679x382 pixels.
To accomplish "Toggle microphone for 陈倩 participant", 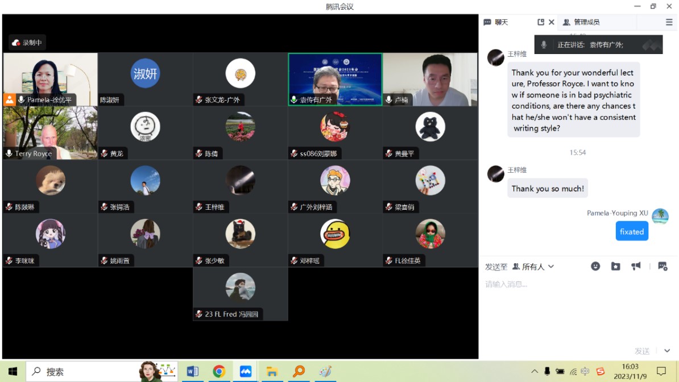I will pyautogui.click(x=199, y=153).
